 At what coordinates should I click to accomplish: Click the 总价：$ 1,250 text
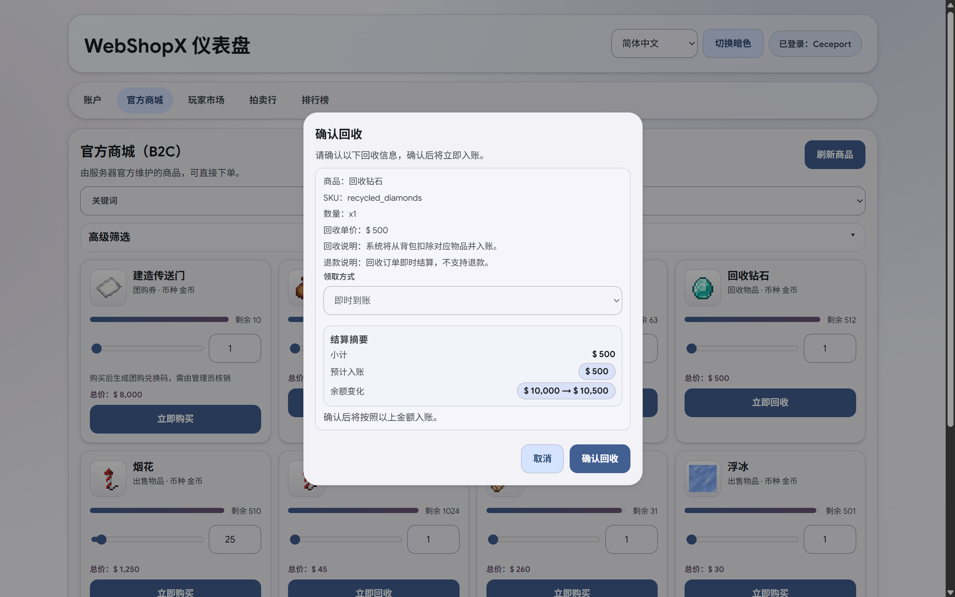tap(115, 569)
